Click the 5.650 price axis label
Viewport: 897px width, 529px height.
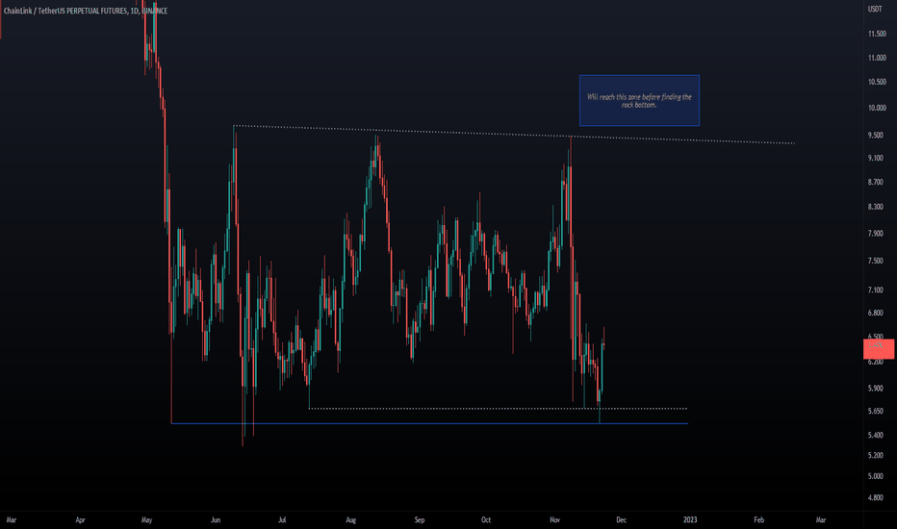[x=875, y=411]
